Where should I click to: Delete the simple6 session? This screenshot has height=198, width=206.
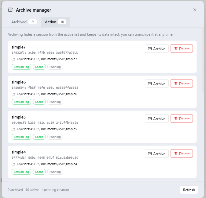click(182, 83)
